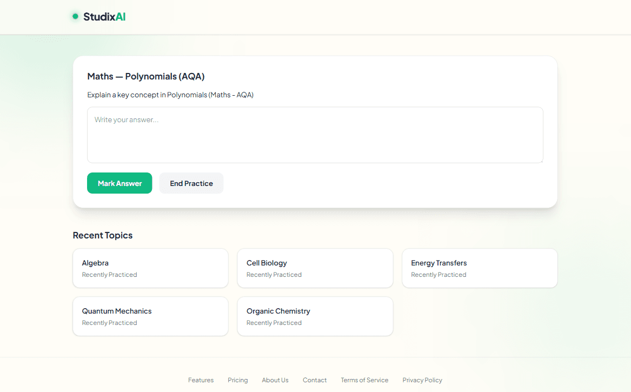Viewport: 631px width, 392px height.
Task: Open Terms of Service link
Action: [x=364, y=380]
